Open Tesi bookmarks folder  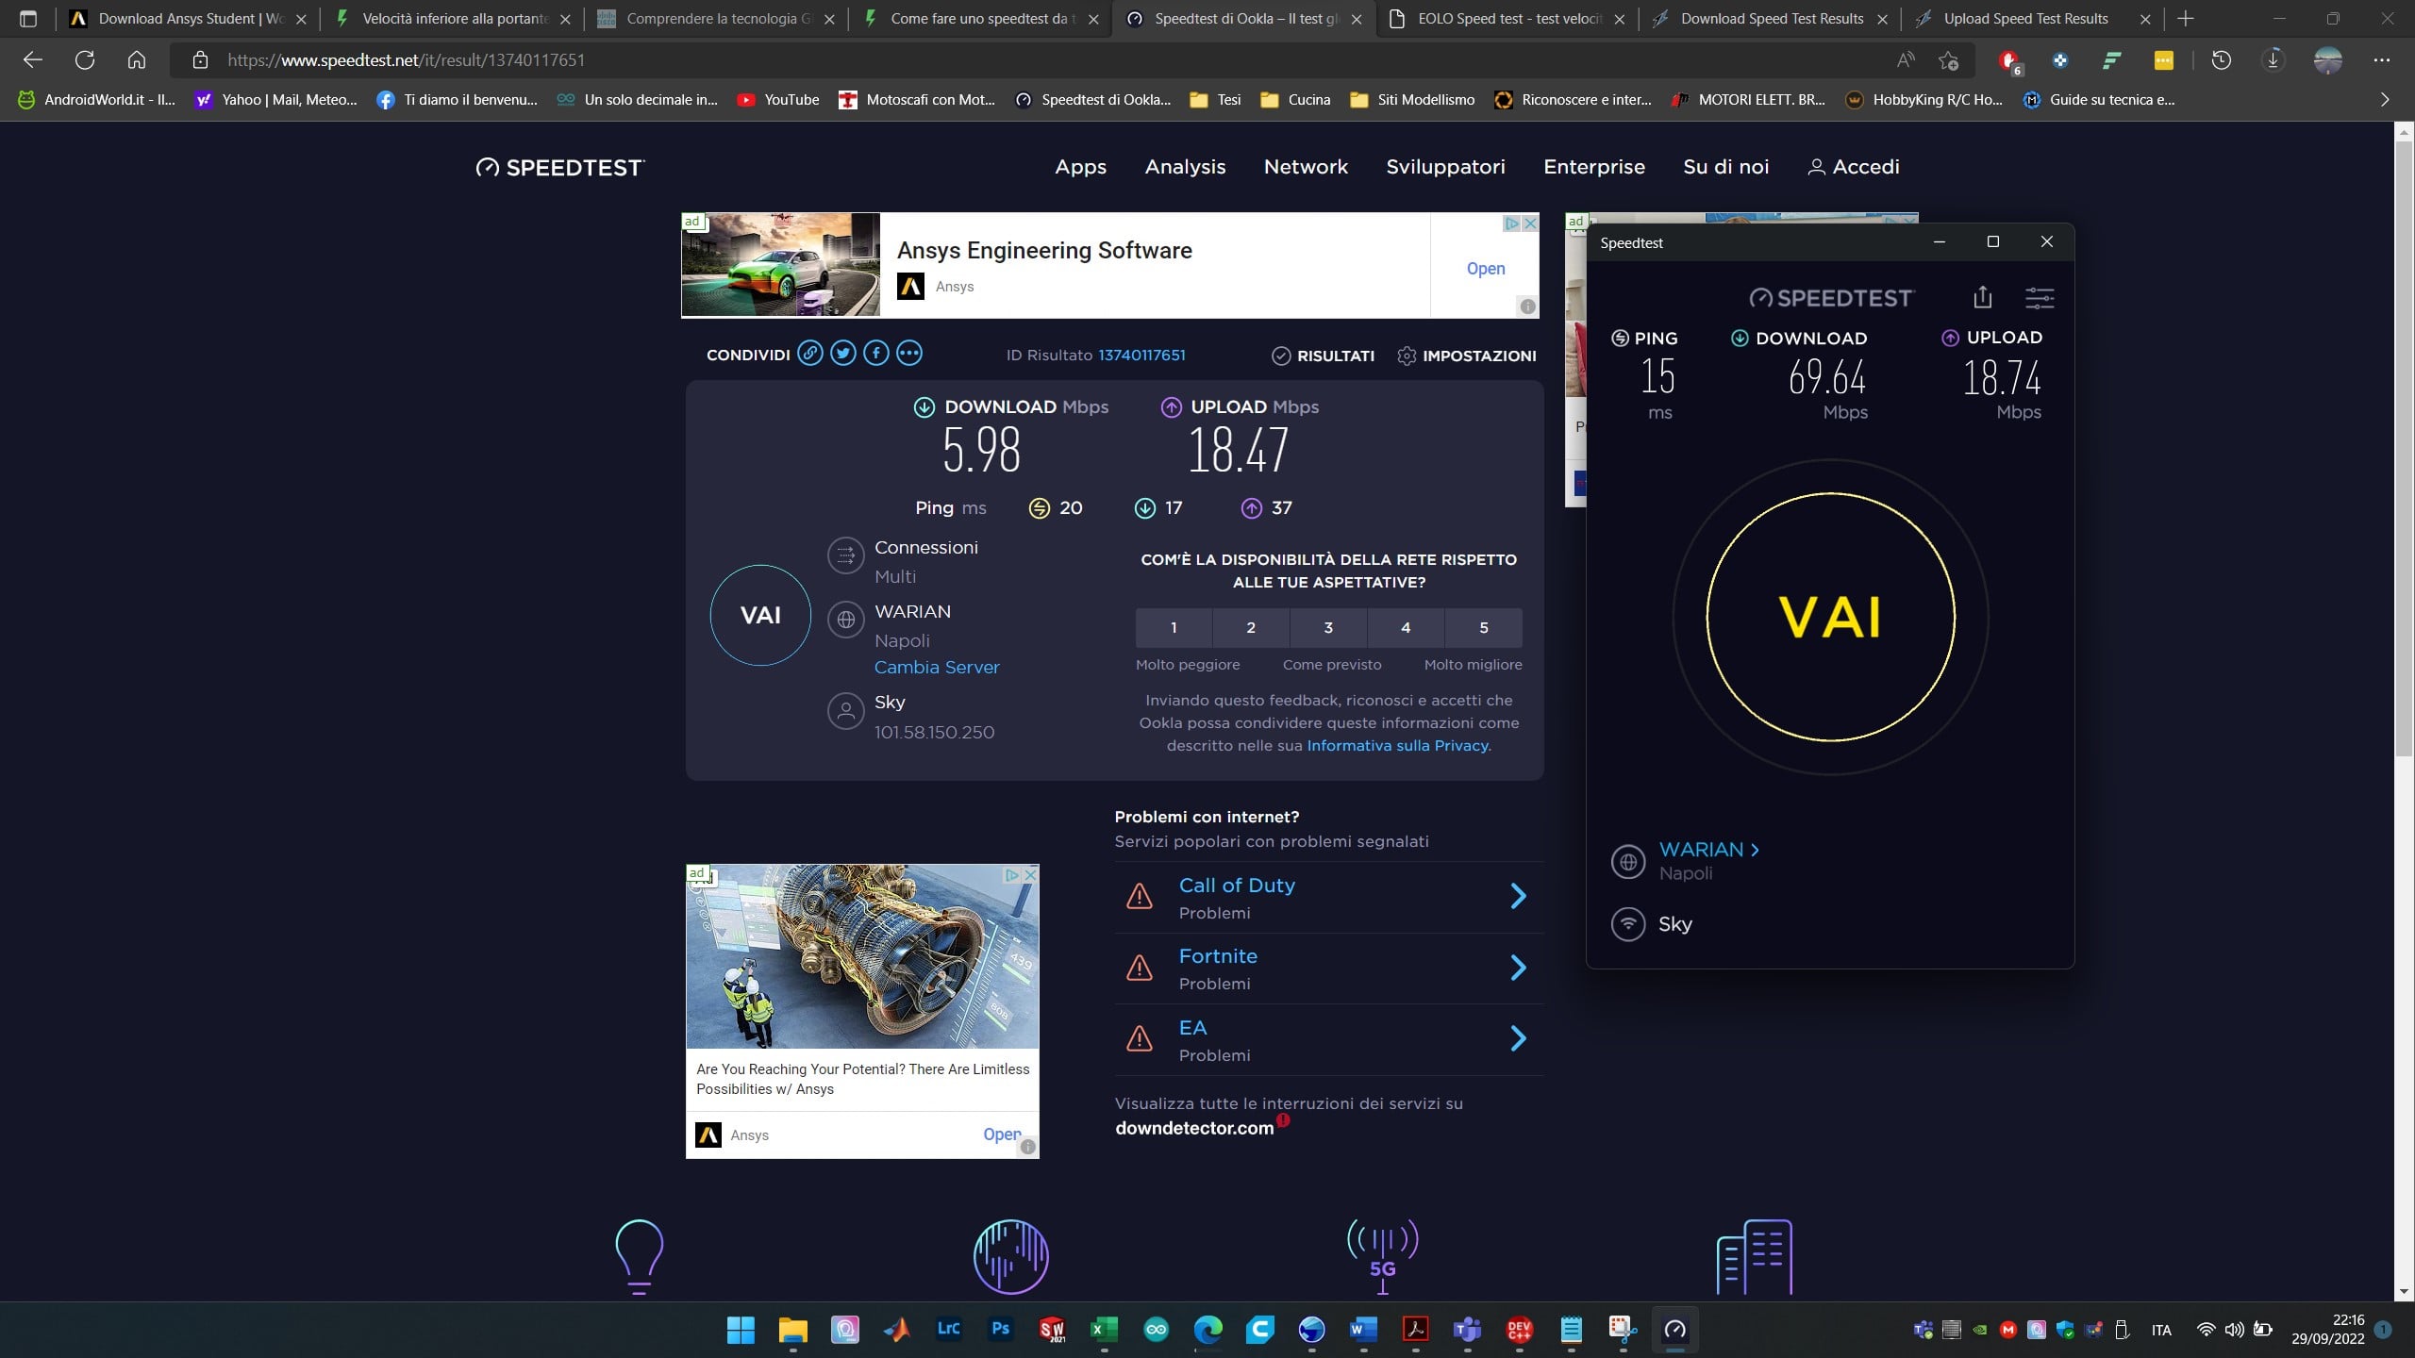(1215, 100)
